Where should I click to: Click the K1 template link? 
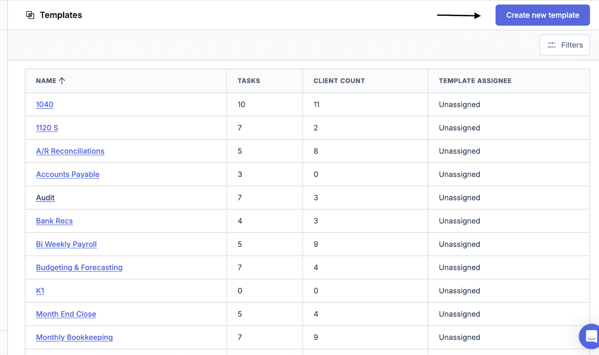coord(40,291)
